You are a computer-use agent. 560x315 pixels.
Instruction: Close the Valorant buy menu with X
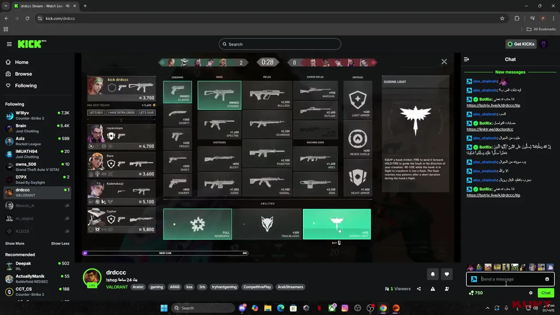point(444,62)
